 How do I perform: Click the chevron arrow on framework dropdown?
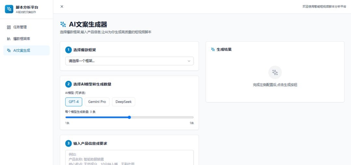coord(189,61)
